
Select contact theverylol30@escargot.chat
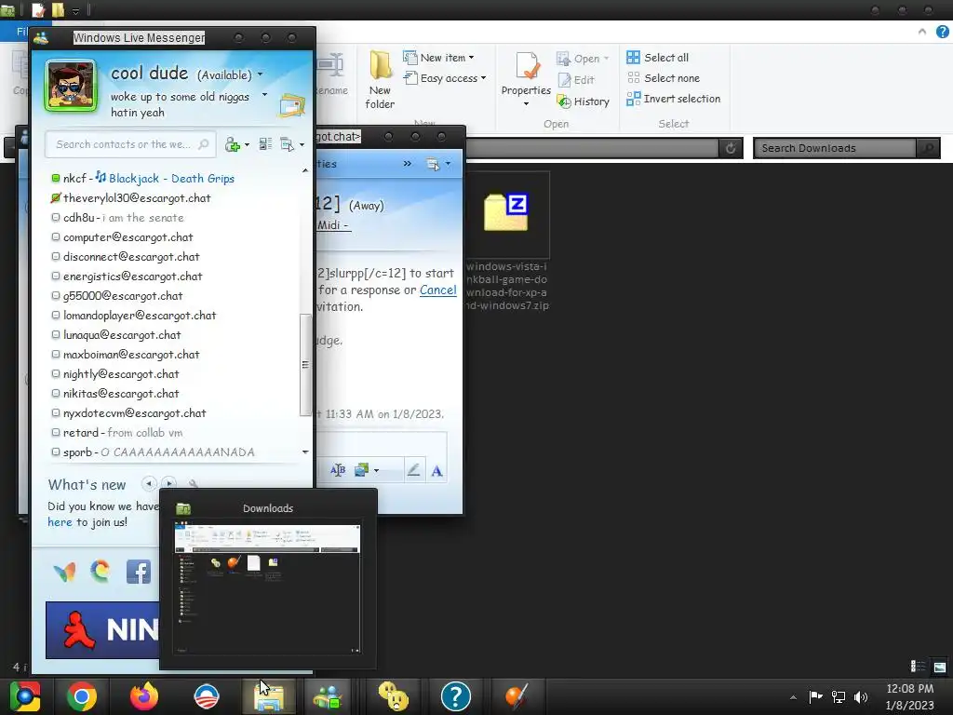coord(137,197)
